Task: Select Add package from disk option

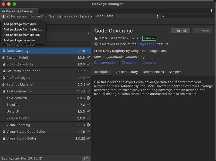Action: pyautogui.click(x=21, y=24)
